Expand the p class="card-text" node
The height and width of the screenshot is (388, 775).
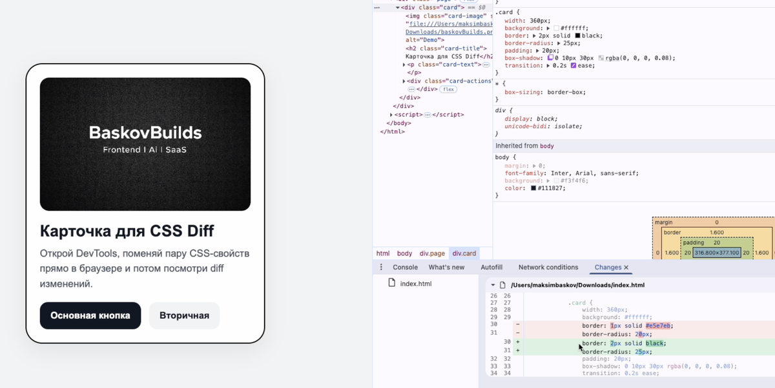point(404,64)
